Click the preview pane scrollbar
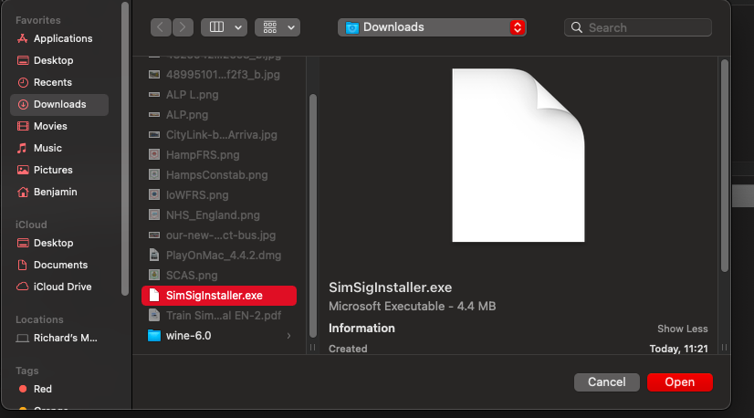 coord(725,166)
